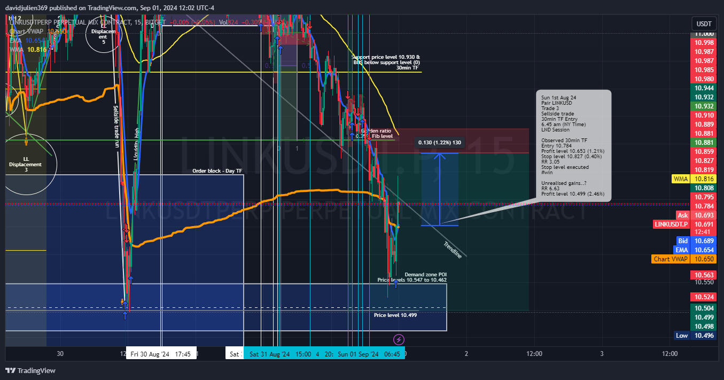Screen dimensions: 724x380
Task: Click the LL Displacement 3 circle annotation
Action: [x=26, y=164]
